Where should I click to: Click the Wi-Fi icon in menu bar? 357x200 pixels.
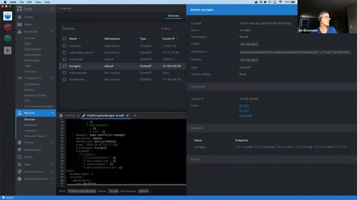point(280,2)
